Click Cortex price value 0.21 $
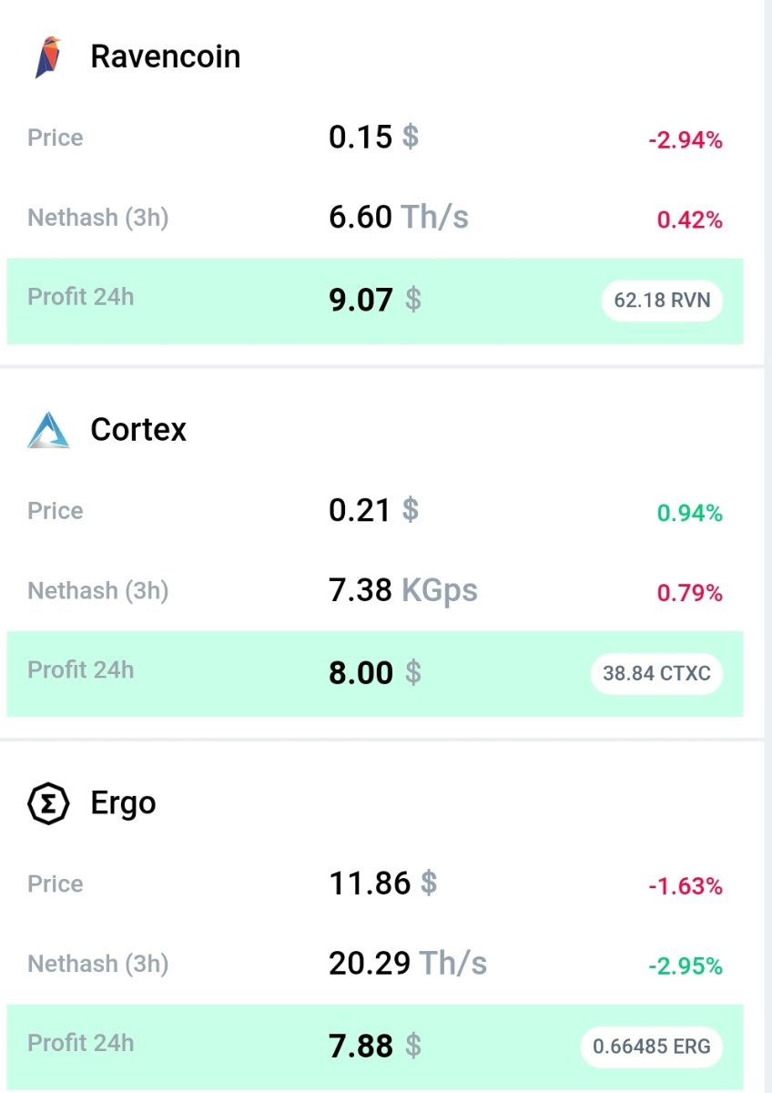The width and height of the screenshot is (772, 1093). pyautogui.click(x=374, y=510)
